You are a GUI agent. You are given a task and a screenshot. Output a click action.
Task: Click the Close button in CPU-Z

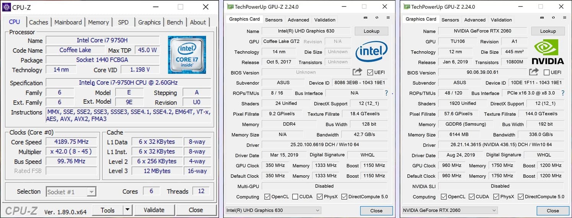(196, 210)
